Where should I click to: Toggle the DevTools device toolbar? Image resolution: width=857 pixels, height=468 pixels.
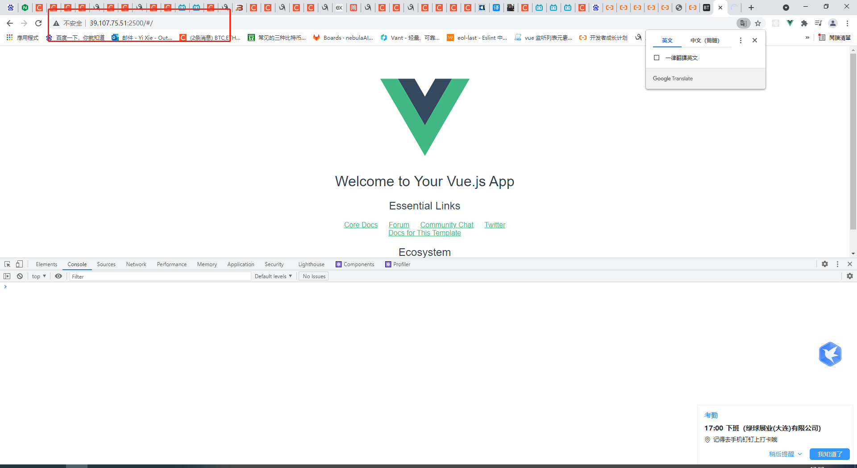coord(19,264)
